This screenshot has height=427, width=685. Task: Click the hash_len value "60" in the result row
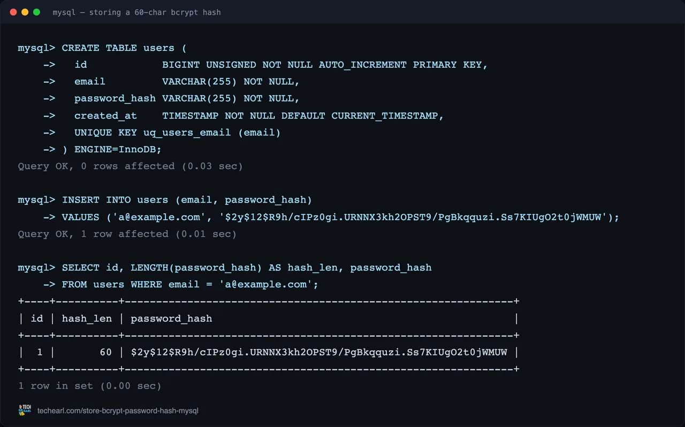coord(105,352)
